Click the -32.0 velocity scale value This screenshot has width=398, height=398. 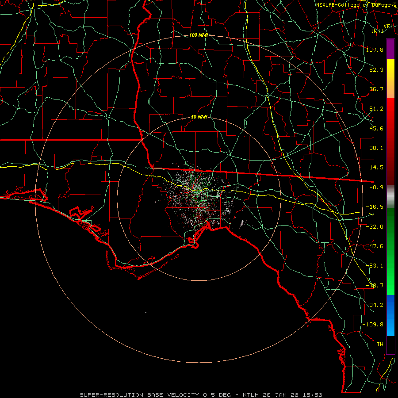tap(375, 227)
